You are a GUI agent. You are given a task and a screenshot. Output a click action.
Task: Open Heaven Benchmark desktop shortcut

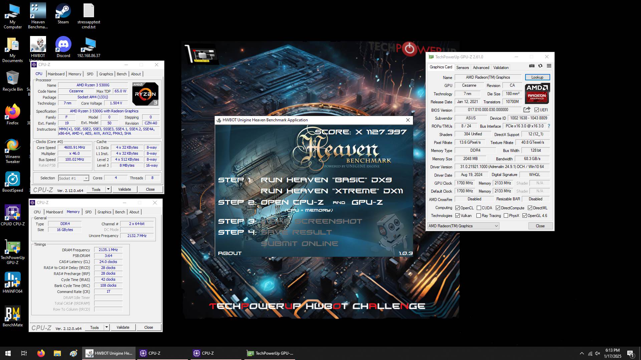(x=38, y=16)
